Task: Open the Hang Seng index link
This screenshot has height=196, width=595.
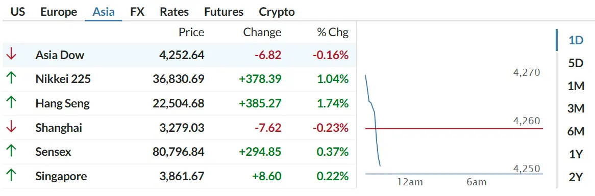Action: click(x=63, y=103)
